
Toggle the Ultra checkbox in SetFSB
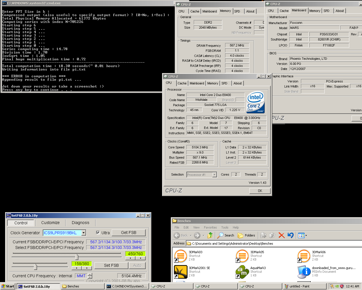[x=98, y=233]
